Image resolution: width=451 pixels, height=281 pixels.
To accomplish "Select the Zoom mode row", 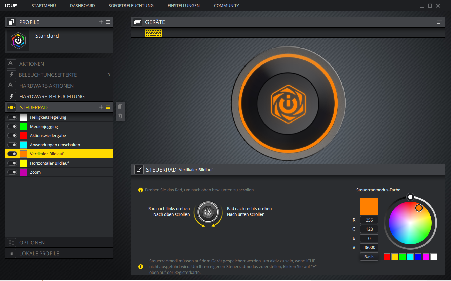I will pyautogui.click(x=59, y=172).
